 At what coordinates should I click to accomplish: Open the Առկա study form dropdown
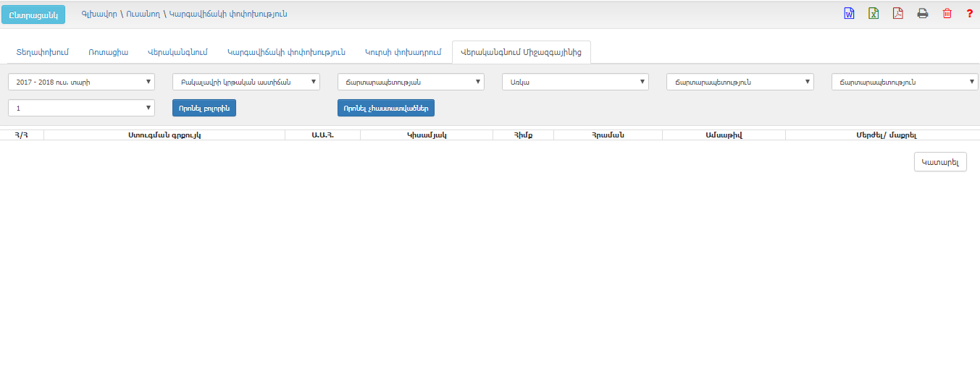coord(575,82)
